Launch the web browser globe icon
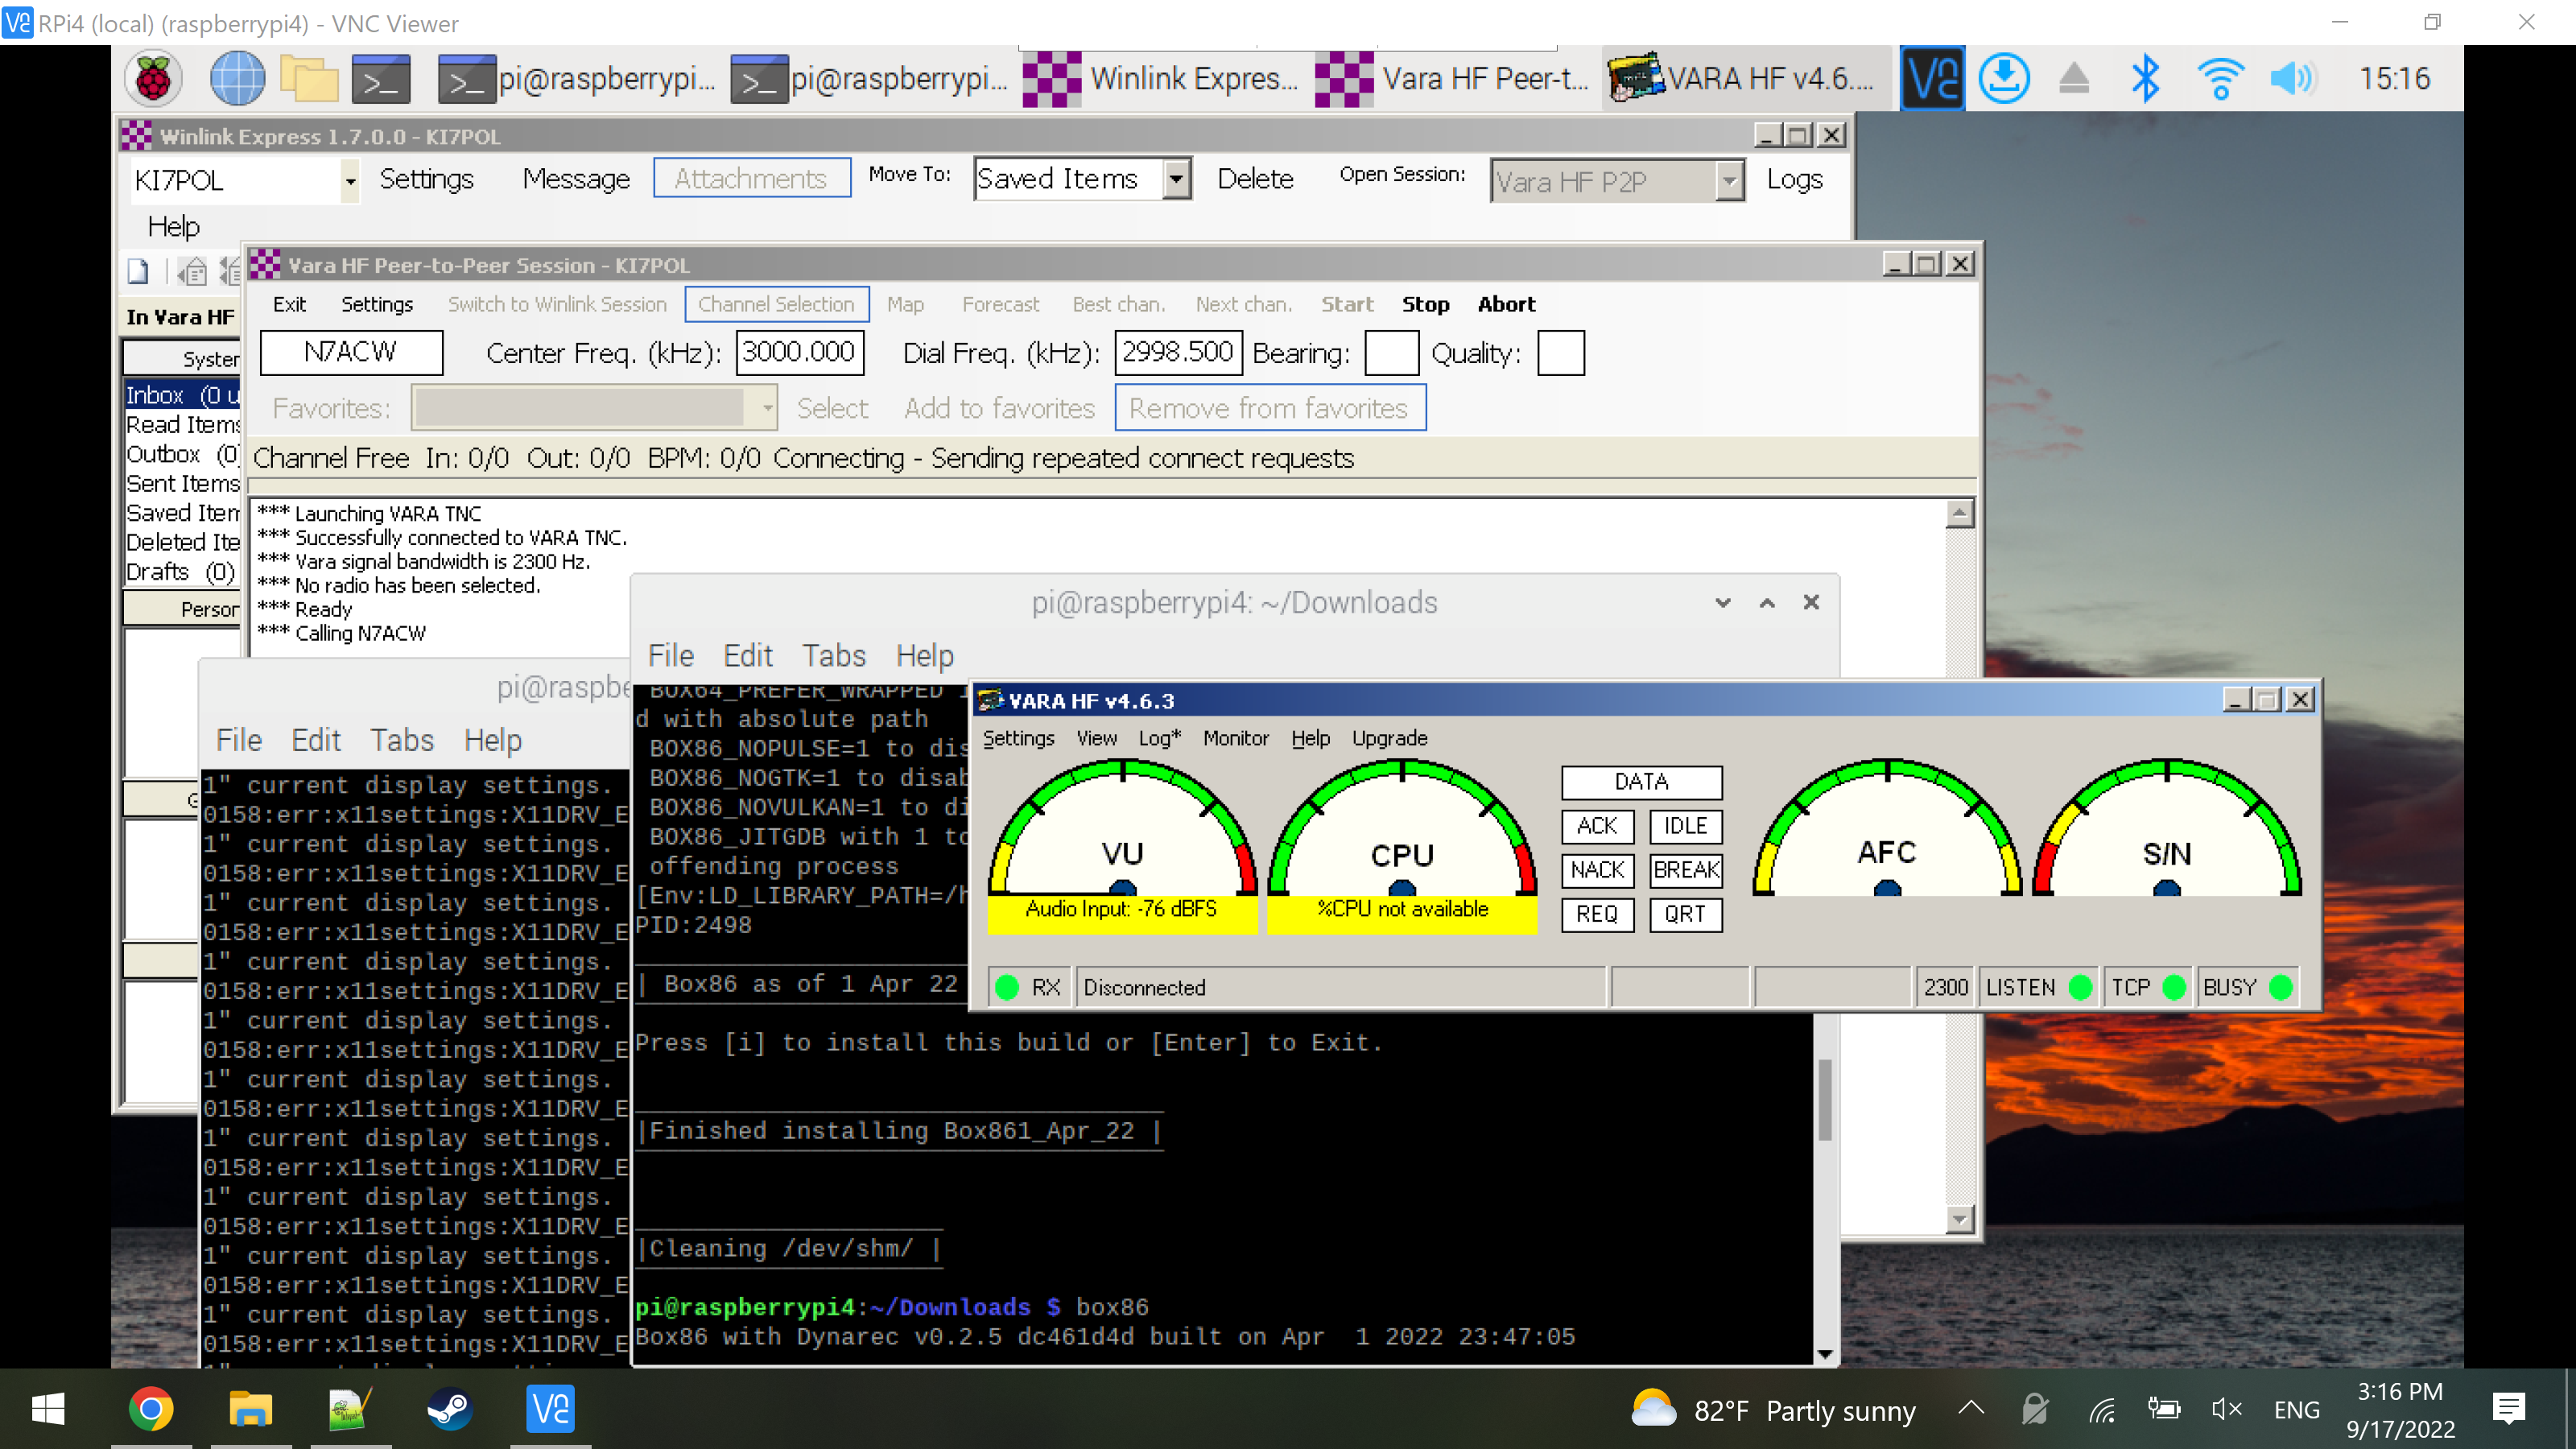Viewport: 2576px width, 1449px height. click(237, 78)
